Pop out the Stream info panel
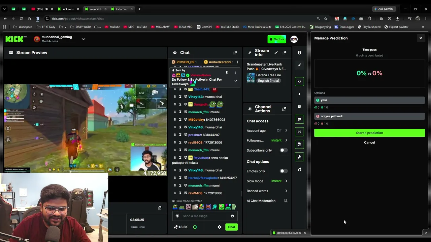This screenshot has width=431, height=242. [x=284, y=53]
